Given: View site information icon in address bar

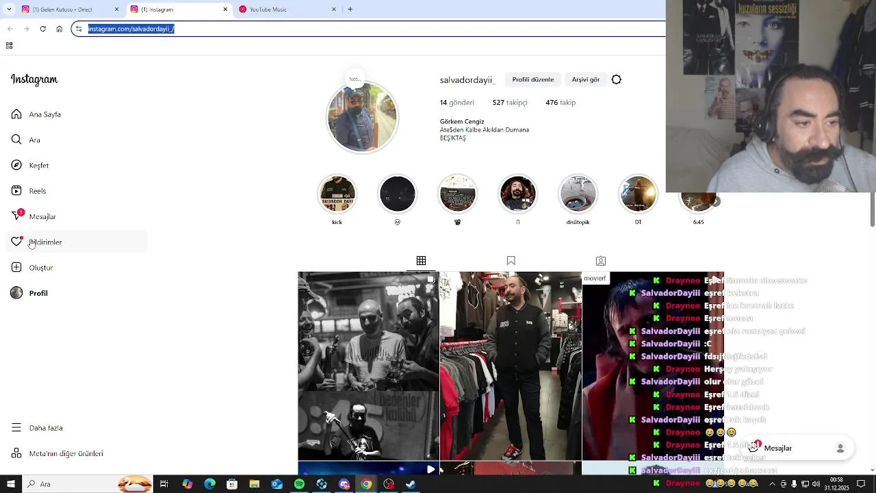Looking at the screenshot, I should (79, 29).
